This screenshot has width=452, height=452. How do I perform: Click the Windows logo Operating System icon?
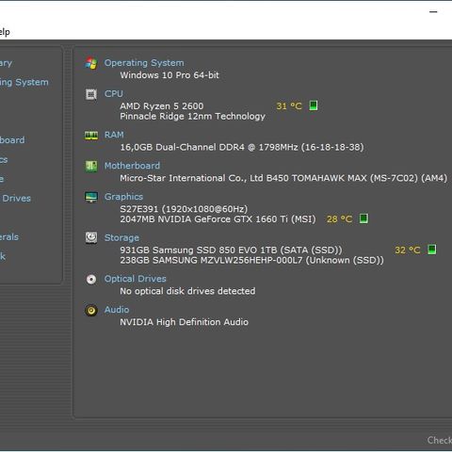click(91, 63)
